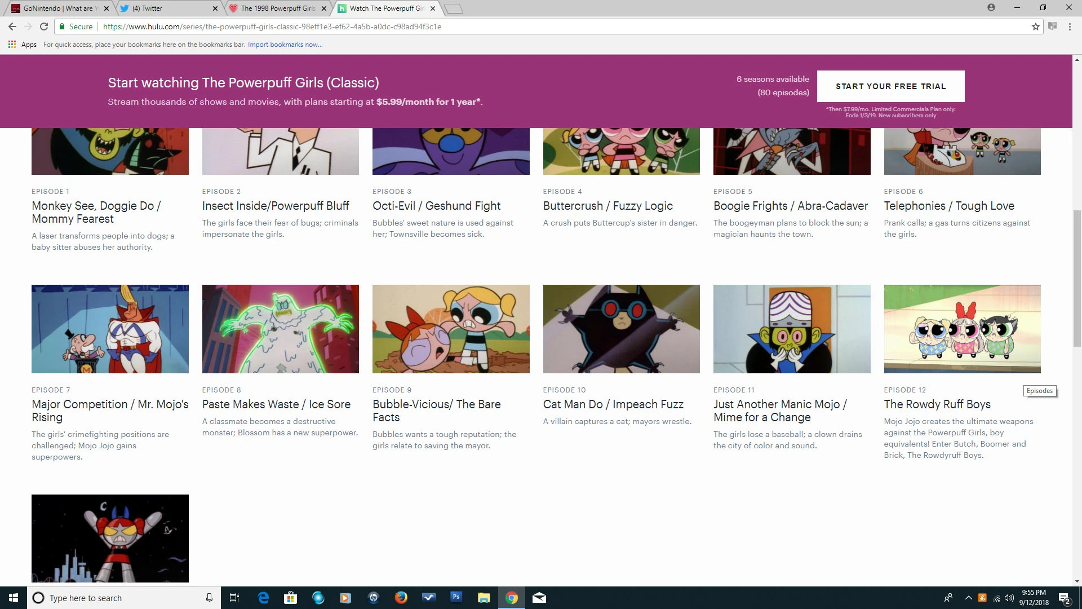The width and height of the screenshot is (1082, 609).
Task: Close the 1998 Powerpuff Girls tab
Action: click(323, 8)
